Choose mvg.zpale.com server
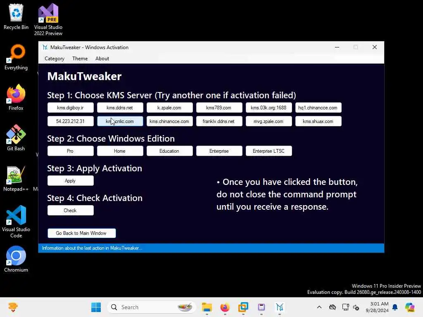Image resolution: width=423 pixels, height=317 pixels. [269, 121]
